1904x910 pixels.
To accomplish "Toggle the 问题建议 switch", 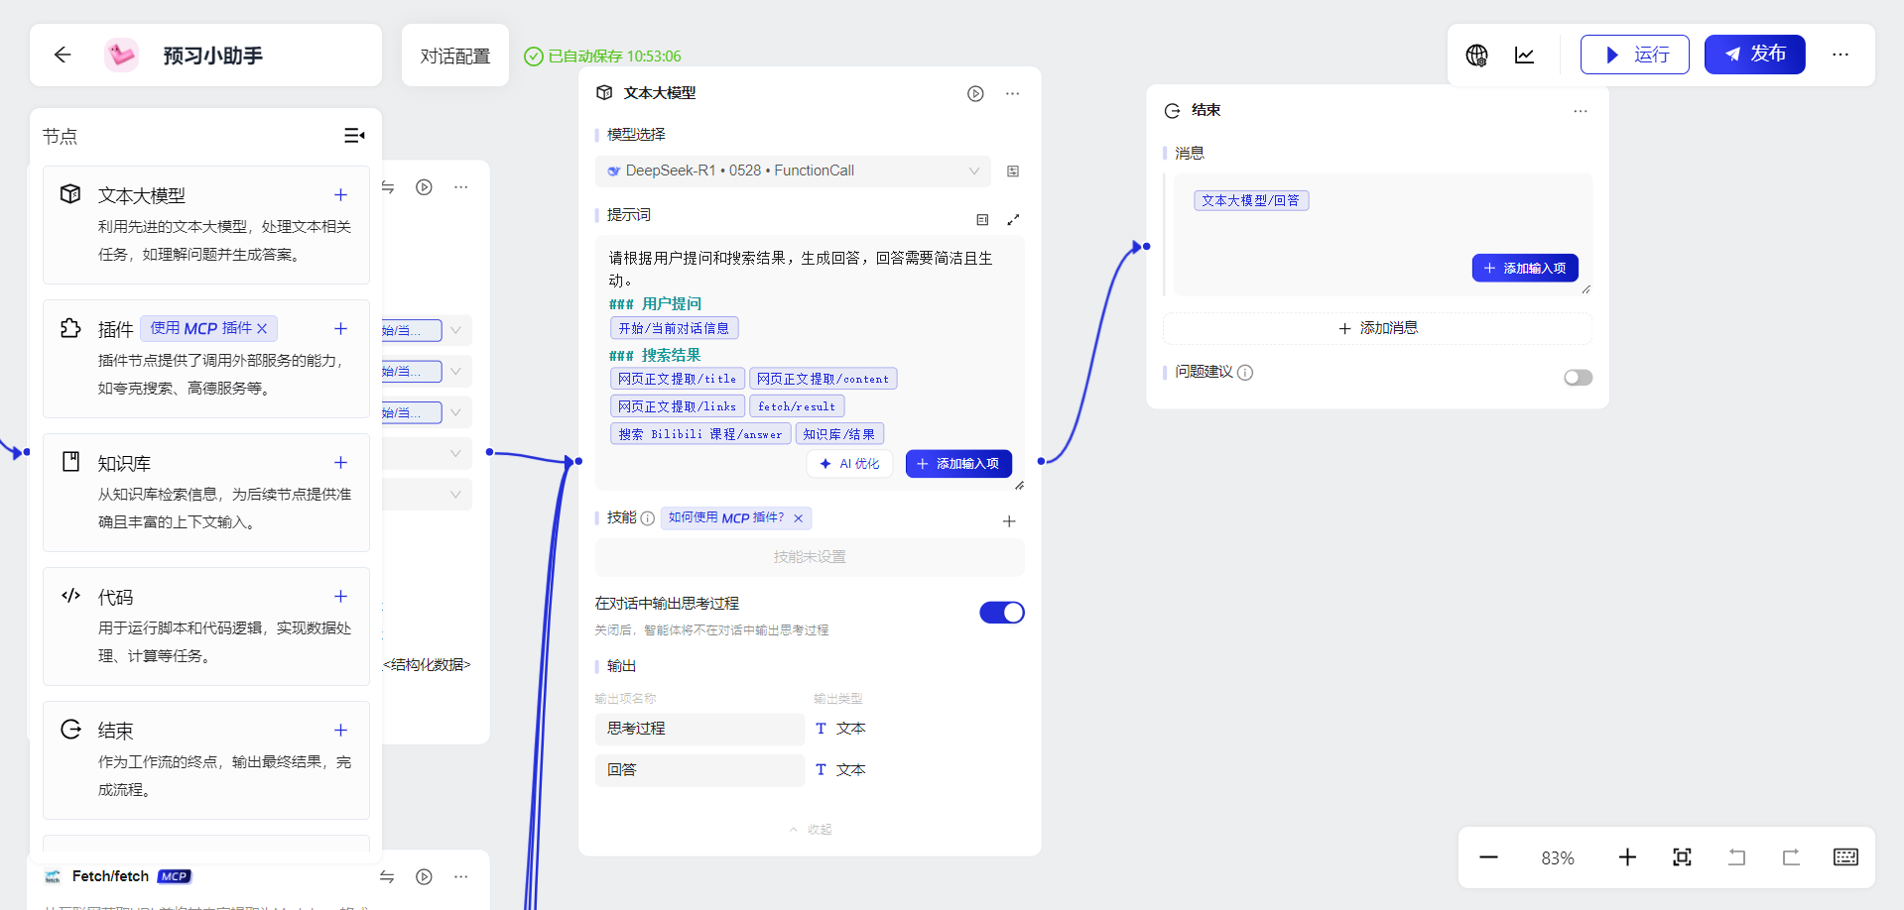I will [1578, 377].
